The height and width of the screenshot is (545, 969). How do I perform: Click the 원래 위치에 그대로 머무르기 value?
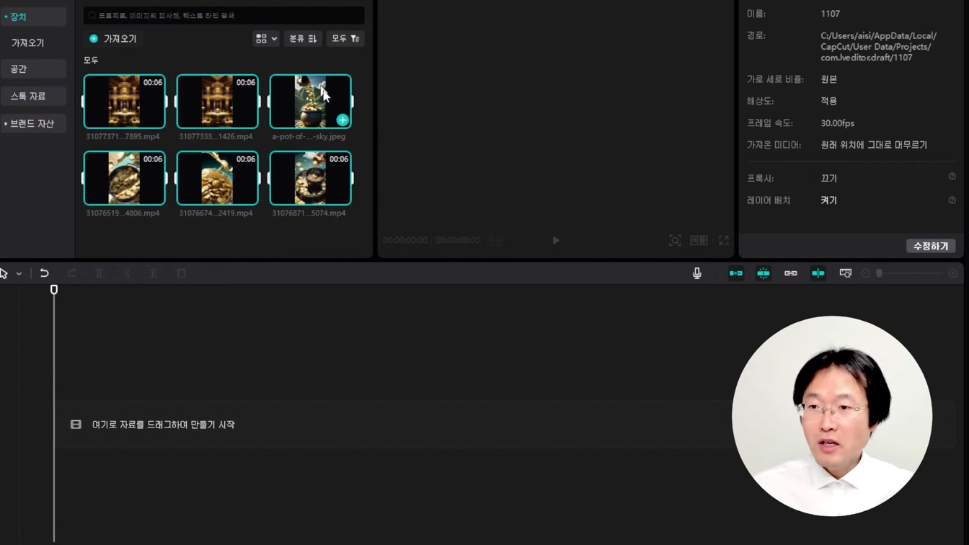(874, 145)
